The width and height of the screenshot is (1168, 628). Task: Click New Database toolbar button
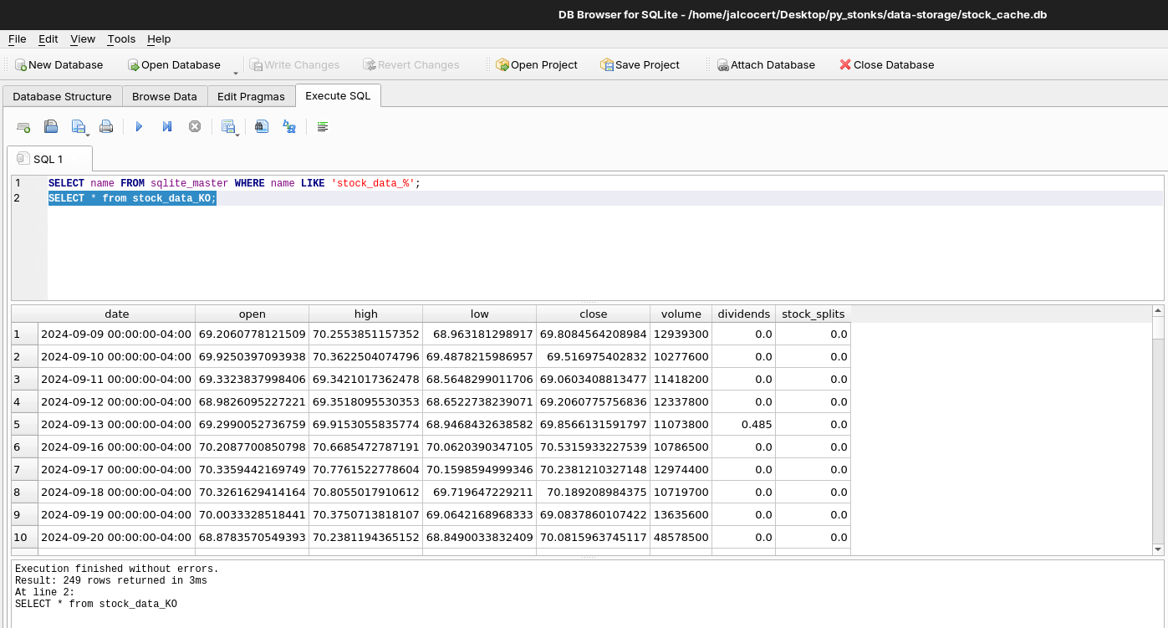click(59, 64)
